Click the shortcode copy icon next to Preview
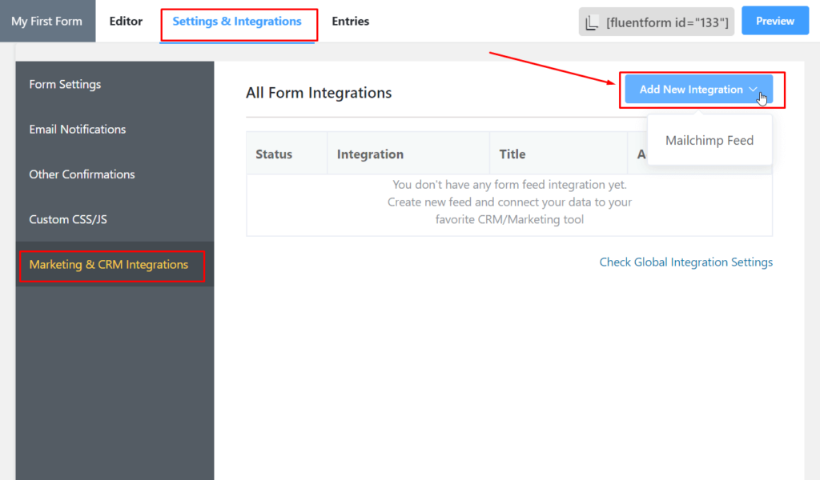The width and height of the screenshot is (820, 480). click(x=593, y=22)
